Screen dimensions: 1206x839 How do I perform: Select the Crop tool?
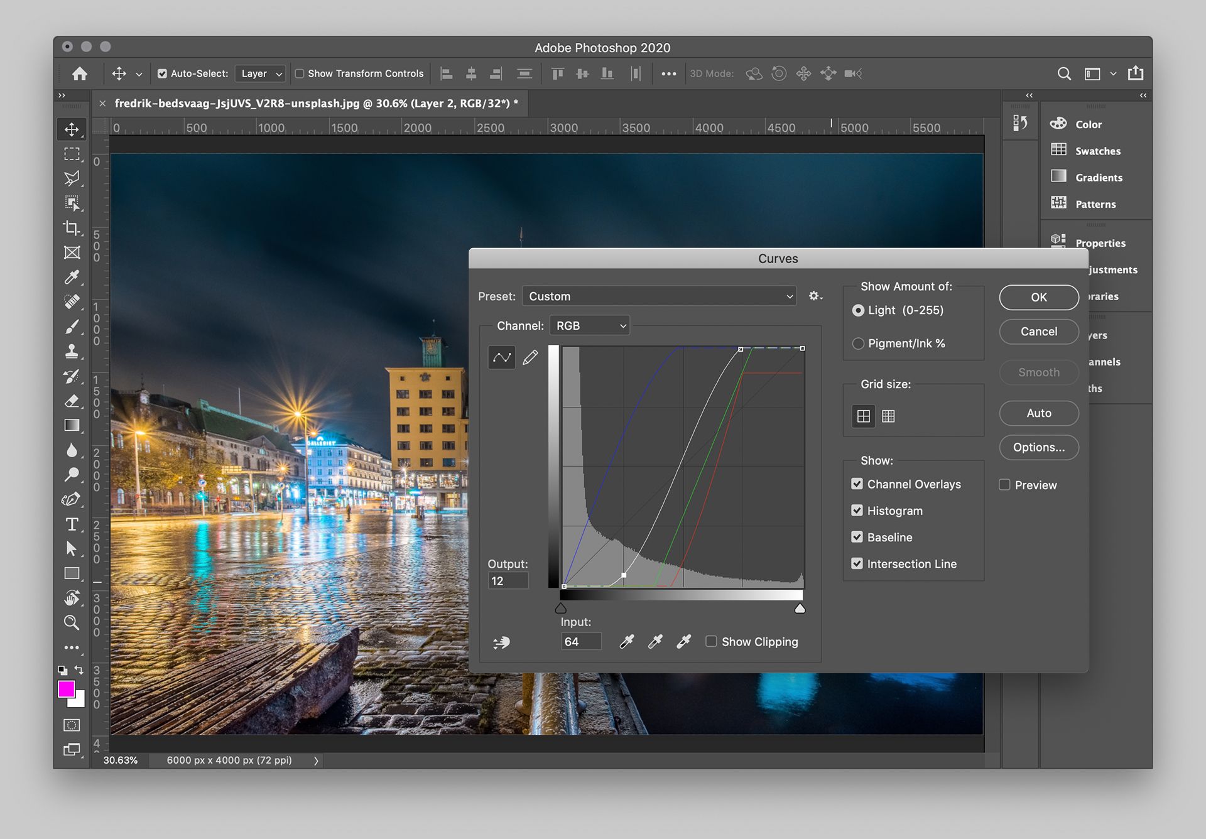click(x=72, y=228)
